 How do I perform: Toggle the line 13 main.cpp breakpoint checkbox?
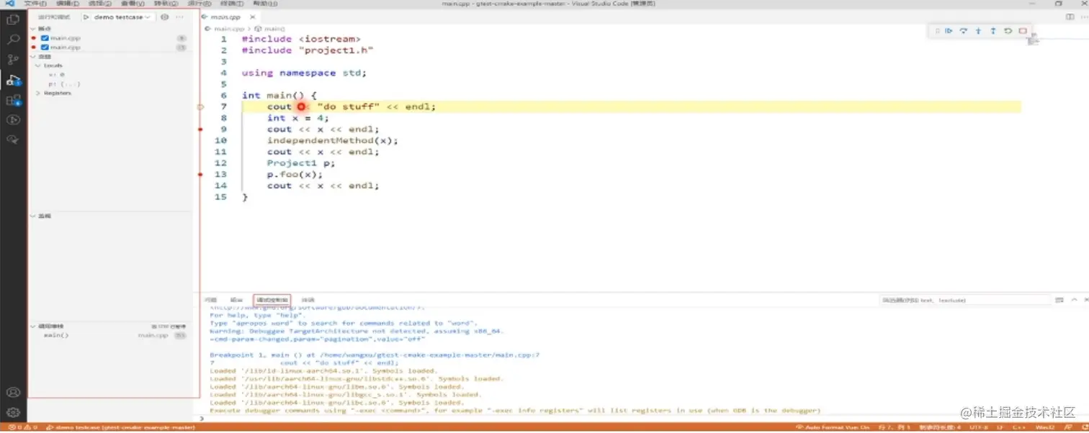point(45,47)
